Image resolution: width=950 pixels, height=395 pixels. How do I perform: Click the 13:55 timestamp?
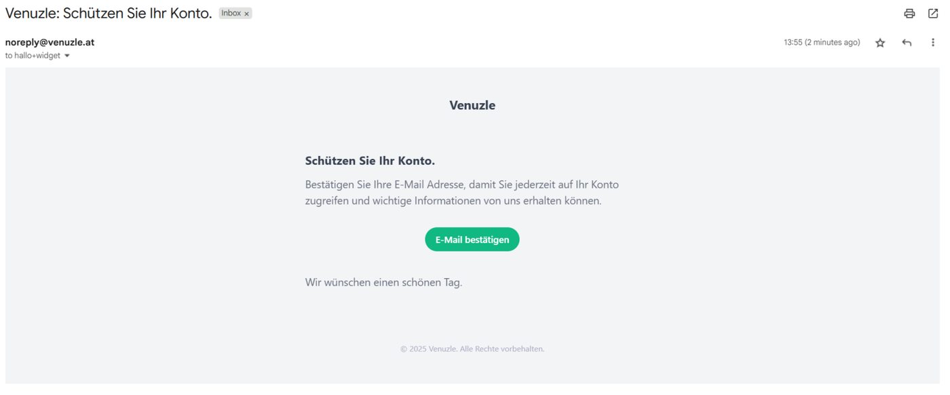(793, 42)
